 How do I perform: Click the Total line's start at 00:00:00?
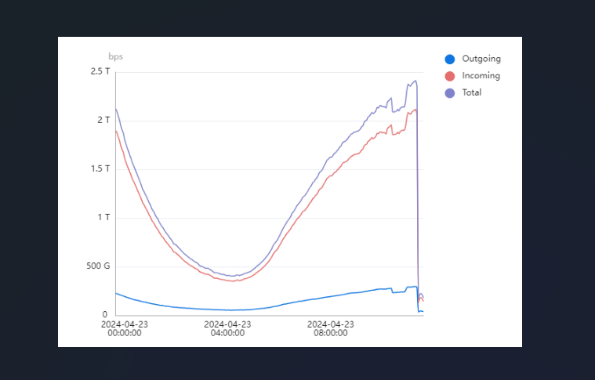point(116,108)
